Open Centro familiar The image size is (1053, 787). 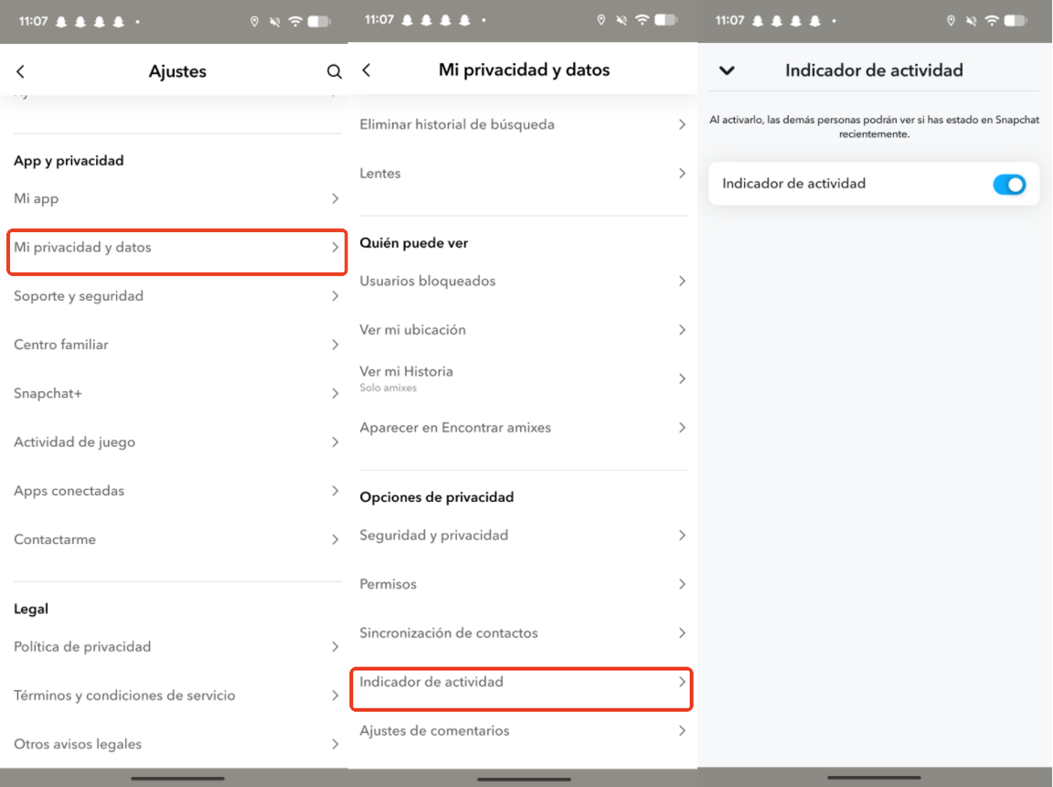click(176, 345)
